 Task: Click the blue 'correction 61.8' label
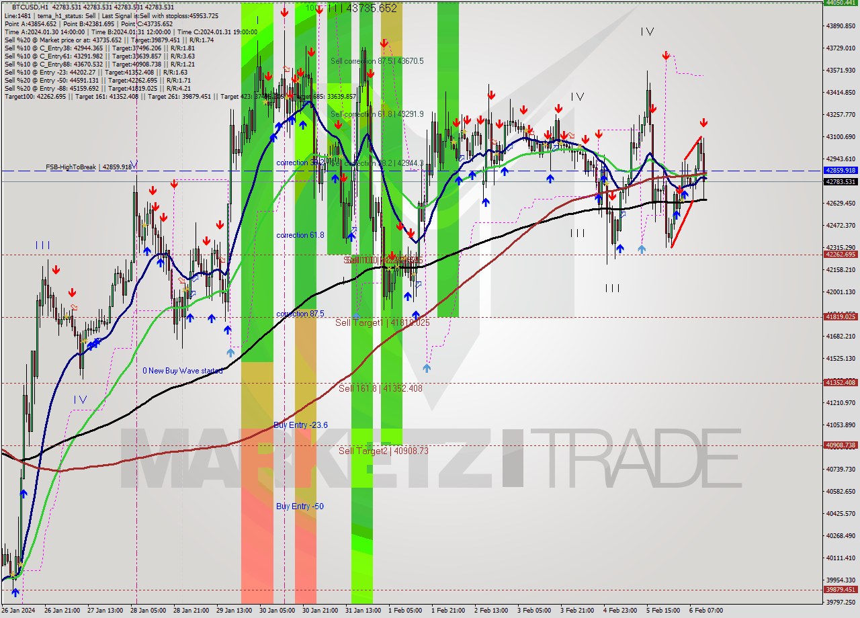click(300, 235)
